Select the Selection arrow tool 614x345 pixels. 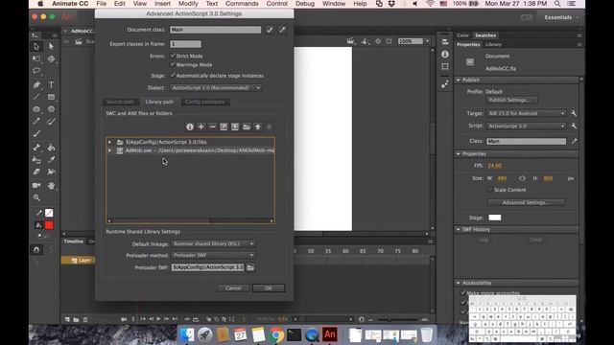pos(36,47)
